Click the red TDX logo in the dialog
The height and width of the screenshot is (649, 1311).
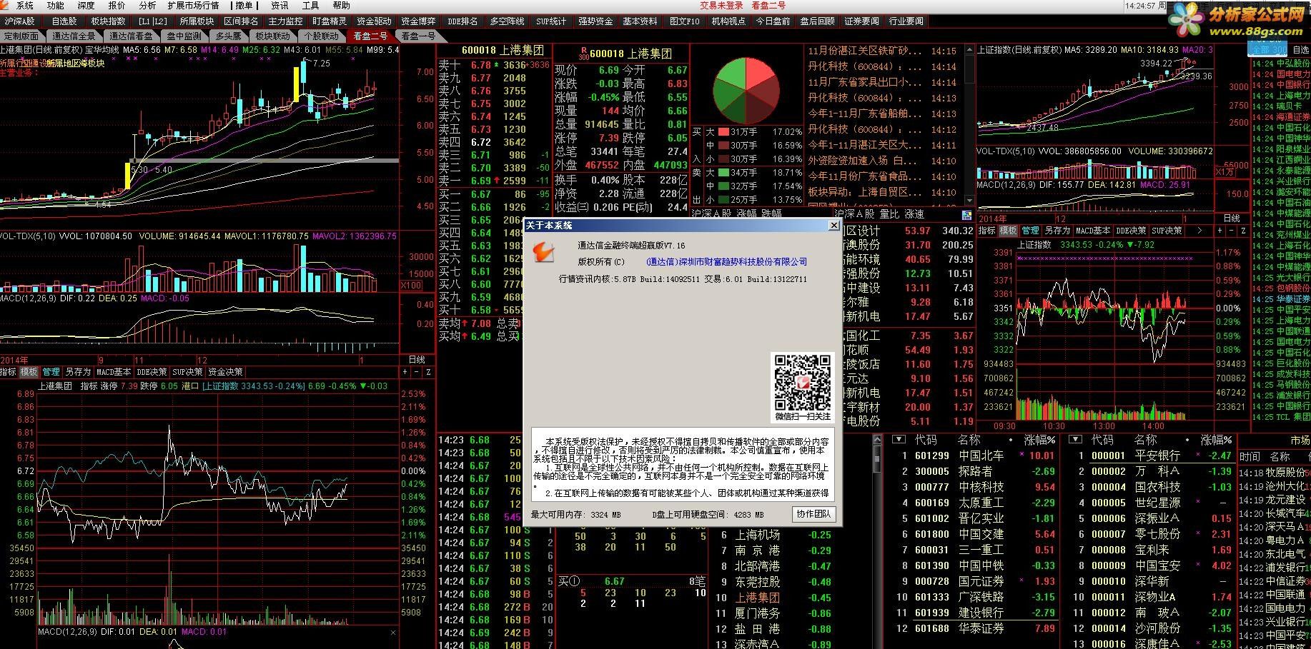click(545, 252)
